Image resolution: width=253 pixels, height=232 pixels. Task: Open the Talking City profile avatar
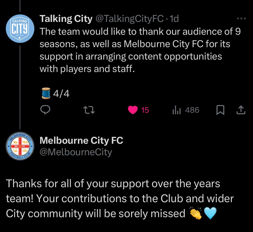(x=20, y=28)
